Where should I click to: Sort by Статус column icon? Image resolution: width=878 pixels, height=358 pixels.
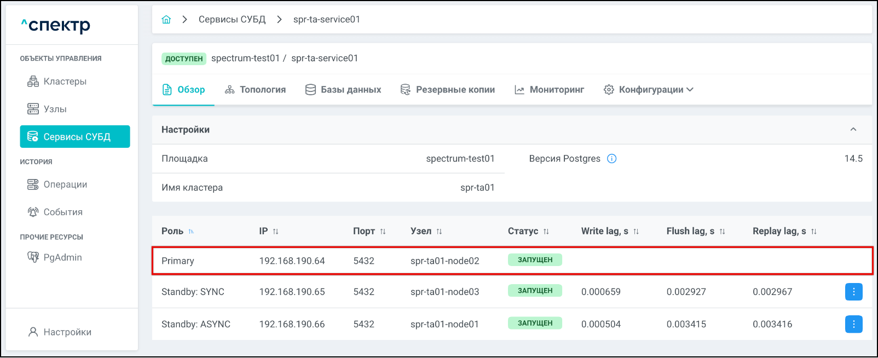(546, 232)
